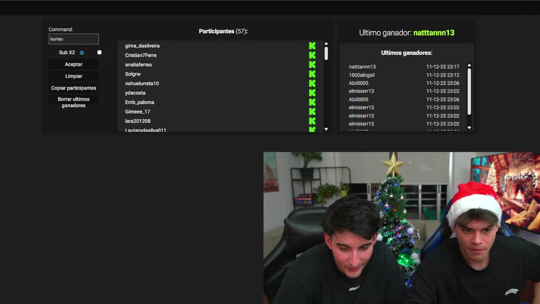Click the Kick icon for Solgrw
The height and width of the screenshot is (304, 540).
click(x=312, y=74)
